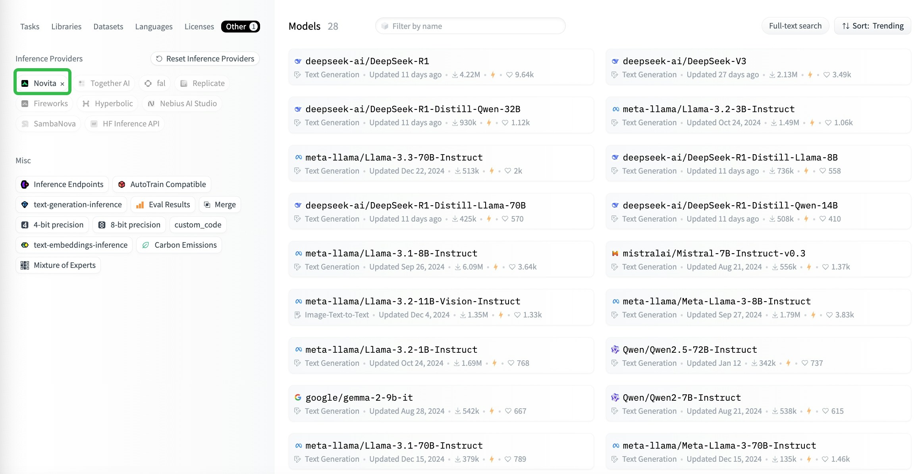Click the Reset Inference Providers button
The width and height of the screenshot is (918, 474).
(x=205, y=59)
